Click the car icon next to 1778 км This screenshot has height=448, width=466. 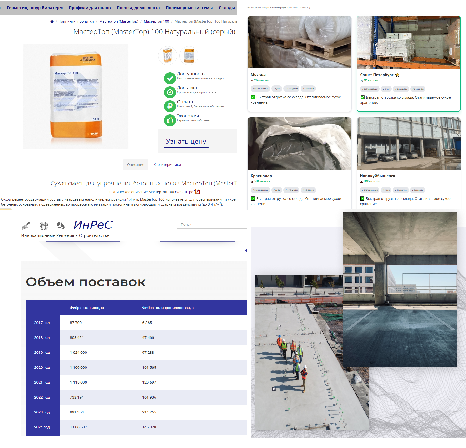point(361,182)
